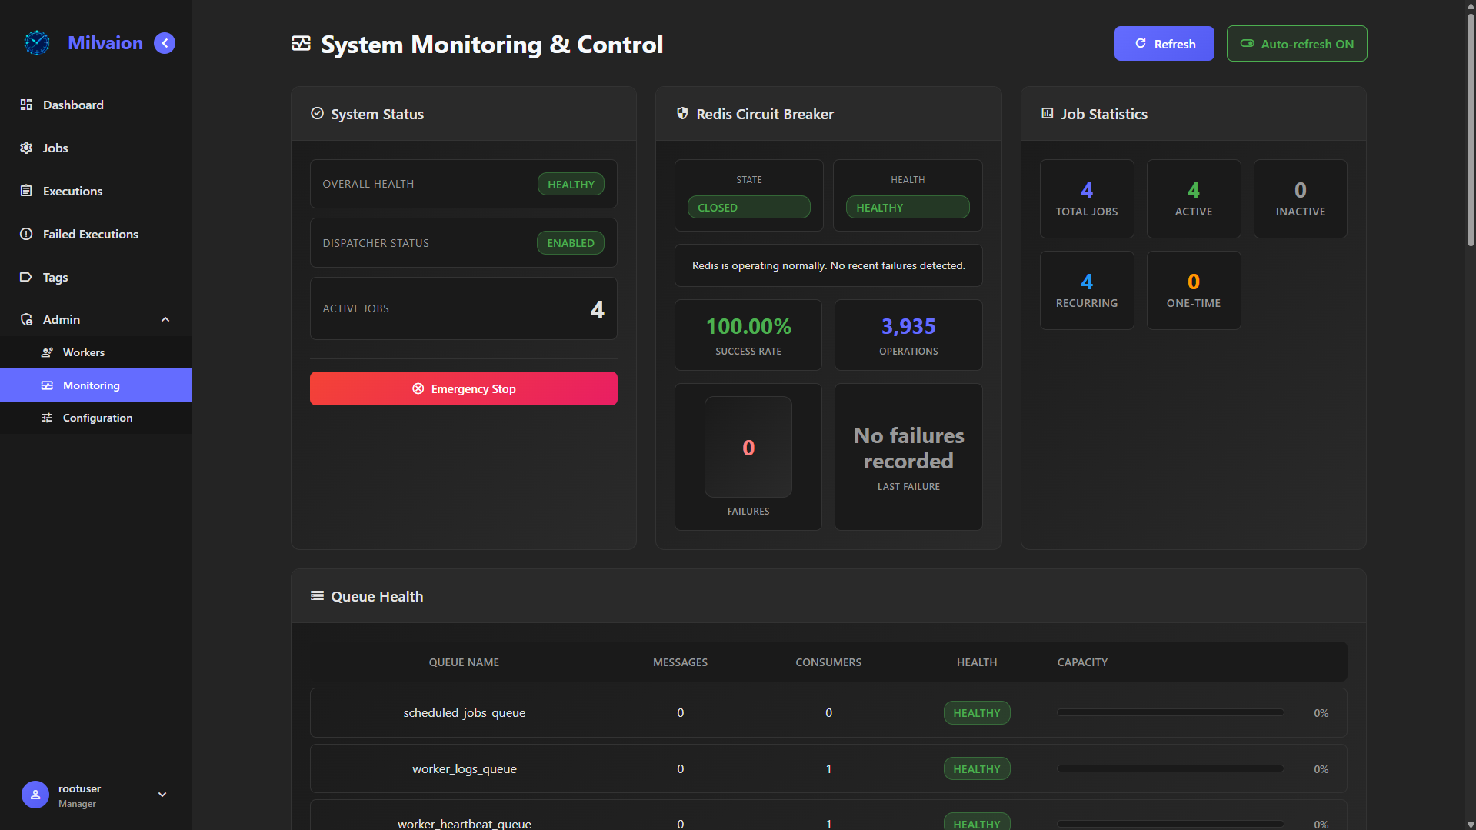This screenshot has width=1476, height=830.
Task: Open the Monitoring page in sidebar
Action: coord(91,385)
